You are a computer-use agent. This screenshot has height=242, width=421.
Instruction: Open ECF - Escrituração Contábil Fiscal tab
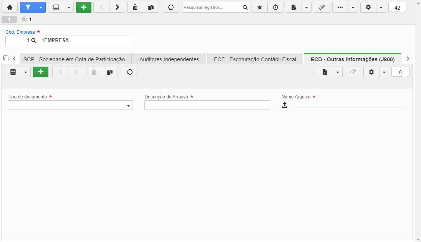(x=255, y=59)
